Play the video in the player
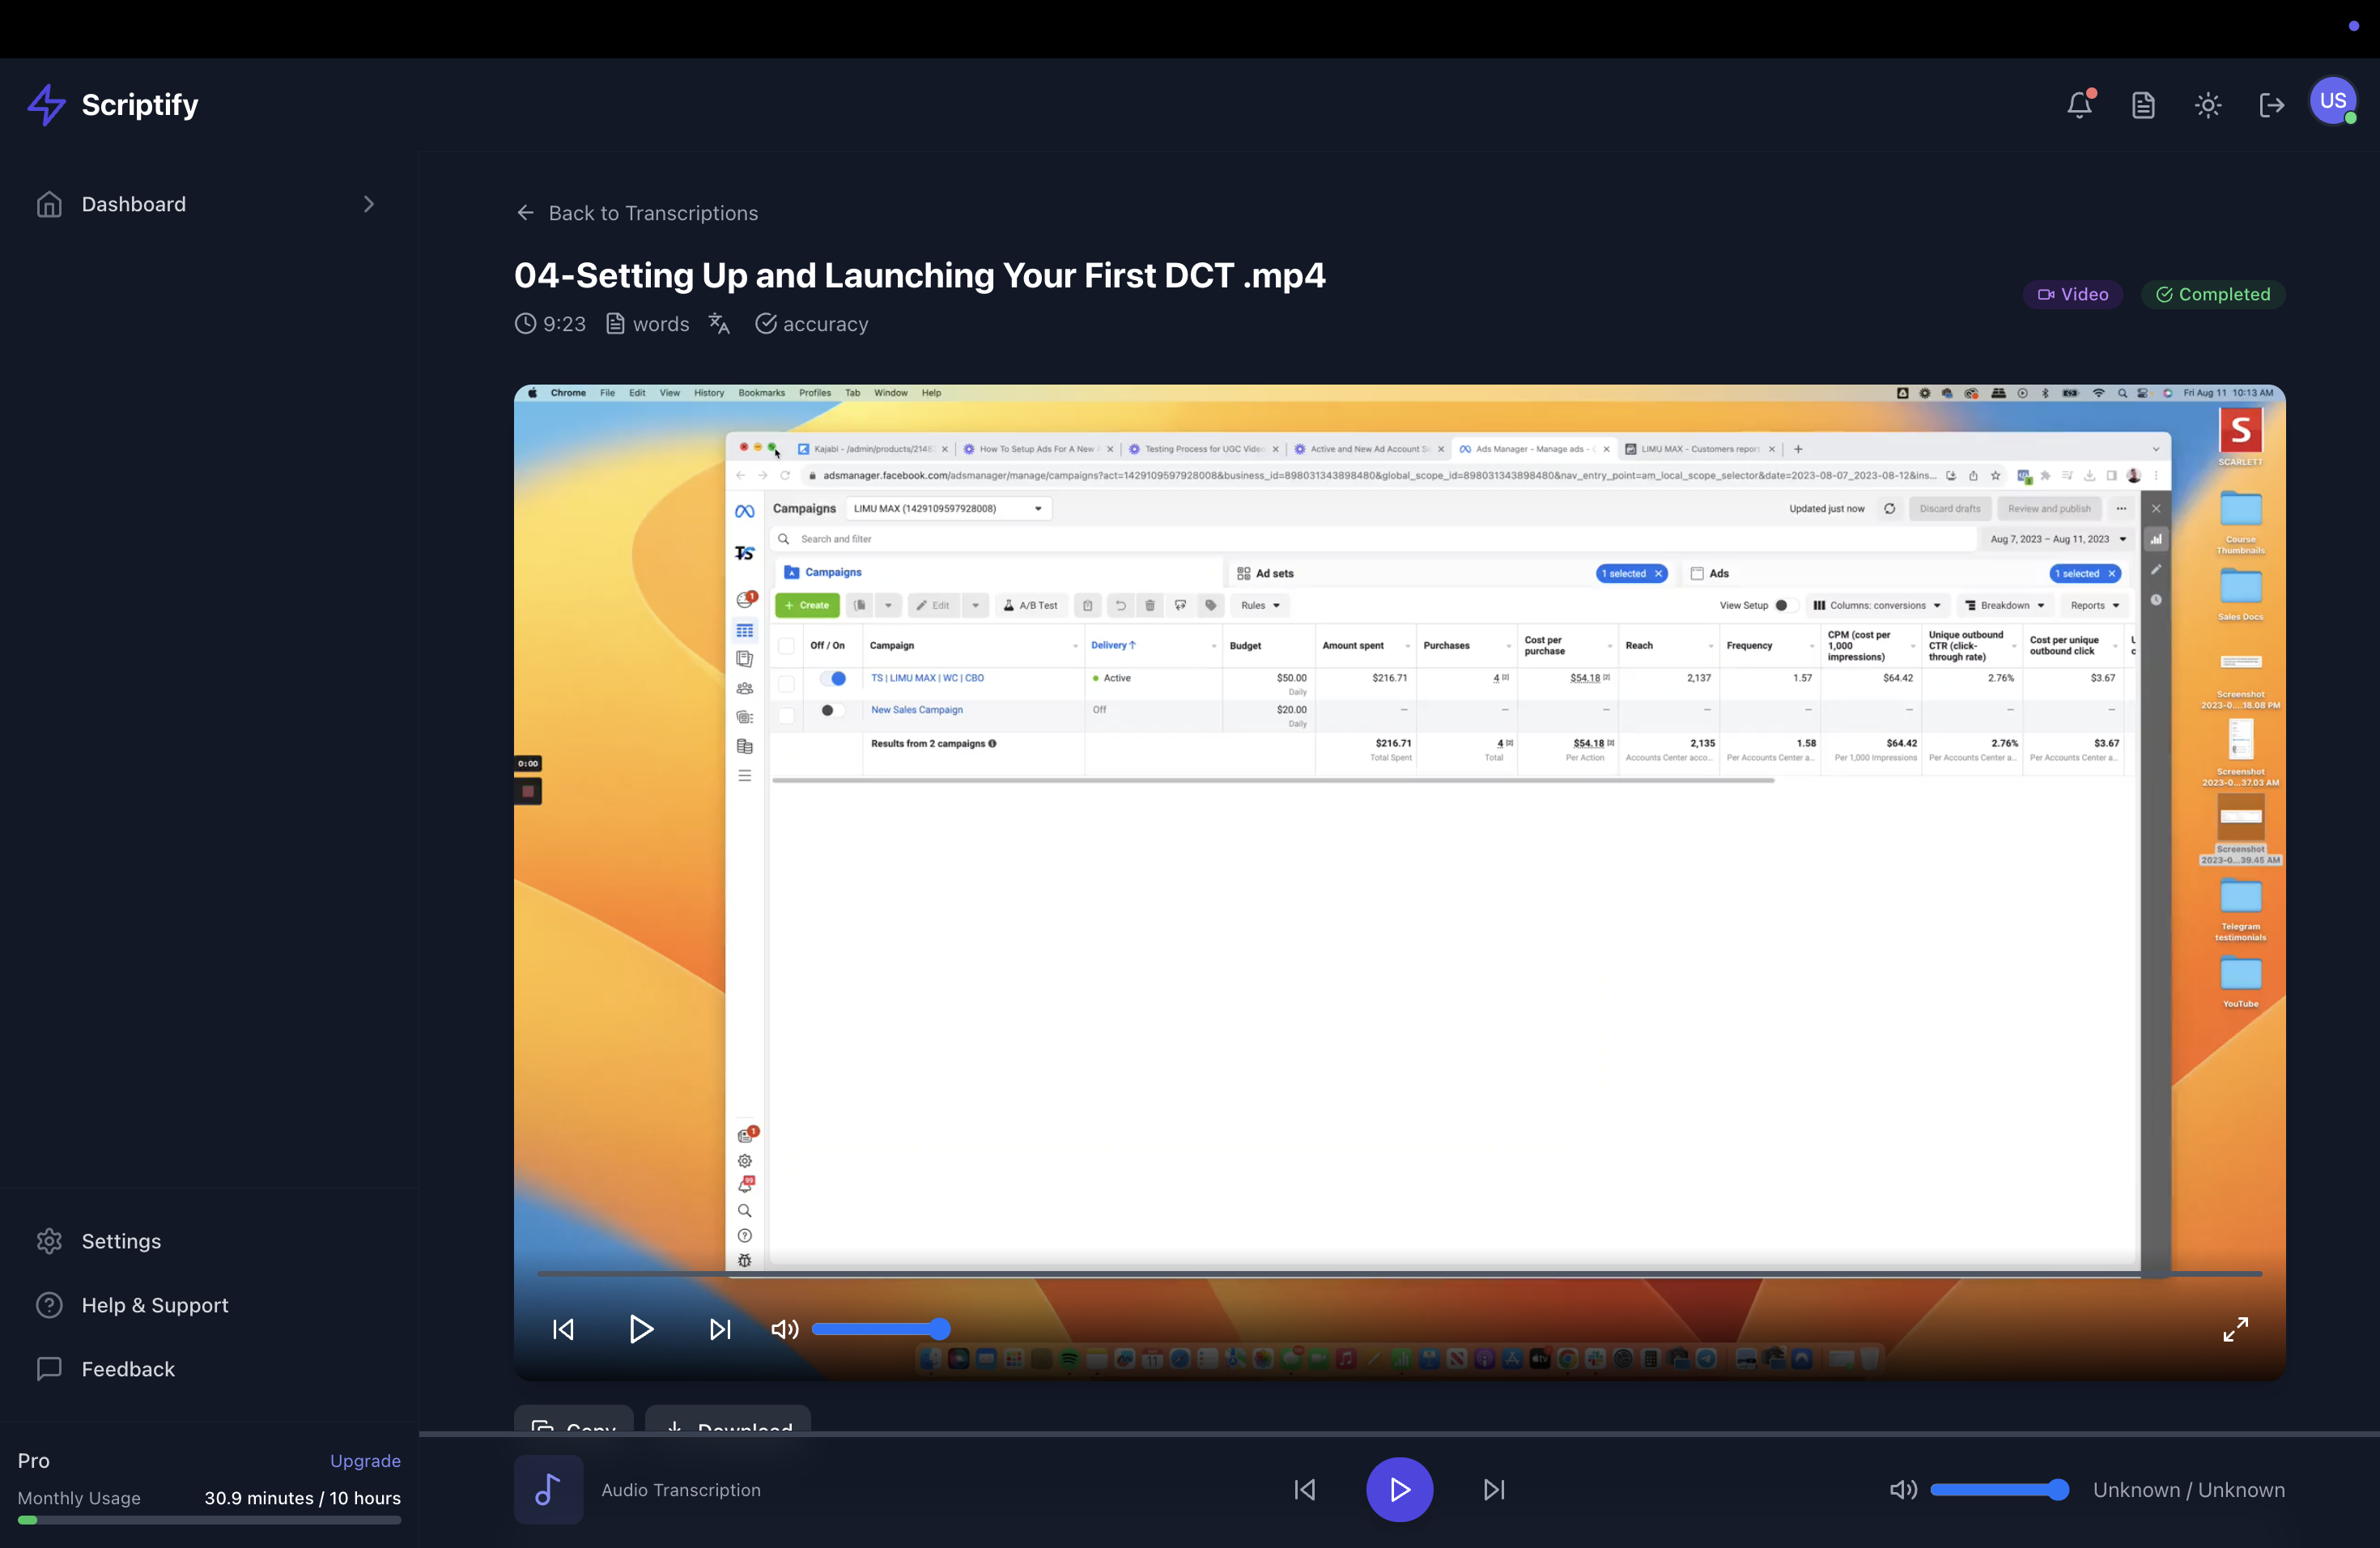 click(x=641, y=1329)
